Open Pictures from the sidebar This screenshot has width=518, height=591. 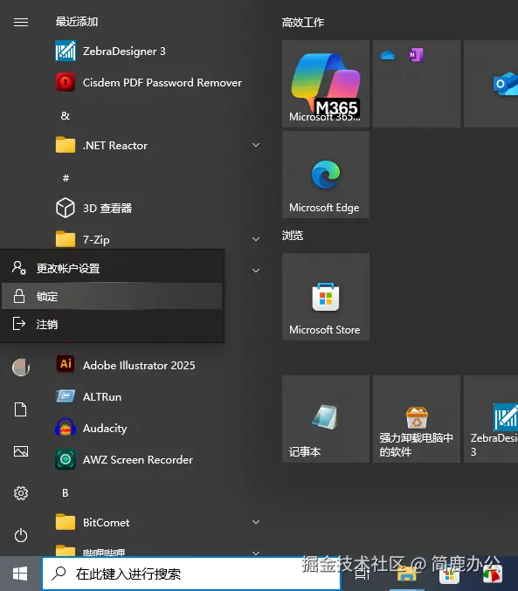pyautogui.click(x=21, y=451)
